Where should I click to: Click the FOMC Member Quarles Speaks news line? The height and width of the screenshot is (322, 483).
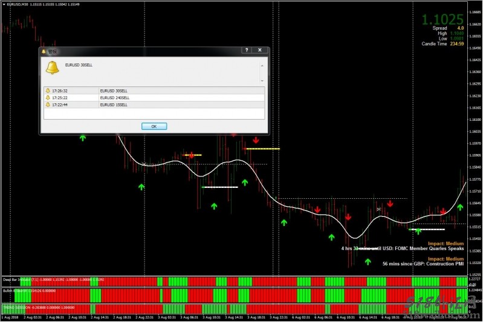402,248
